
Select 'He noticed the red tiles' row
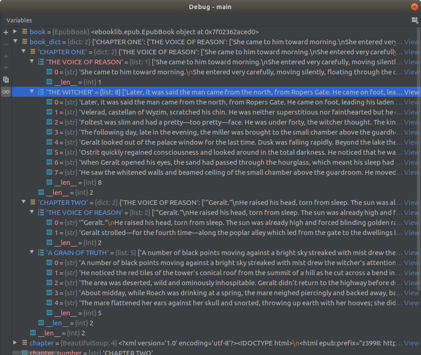click(216, 273)
